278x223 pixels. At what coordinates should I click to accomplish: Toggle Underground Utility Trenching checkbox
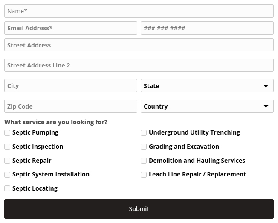[144, 133]
